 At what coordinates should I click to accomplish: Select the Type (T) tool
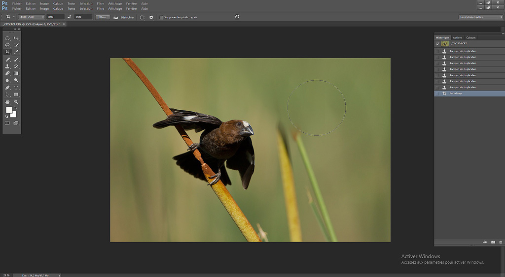point(16,88)
